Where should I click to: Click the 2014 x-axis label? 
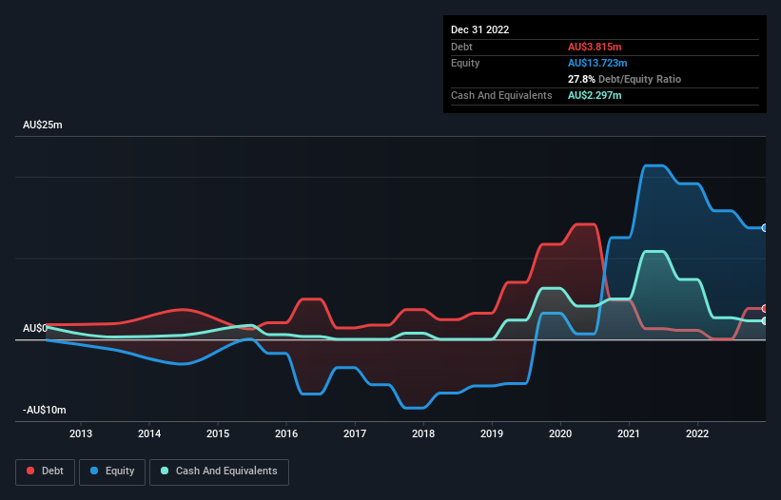click(x=149, y=433)
